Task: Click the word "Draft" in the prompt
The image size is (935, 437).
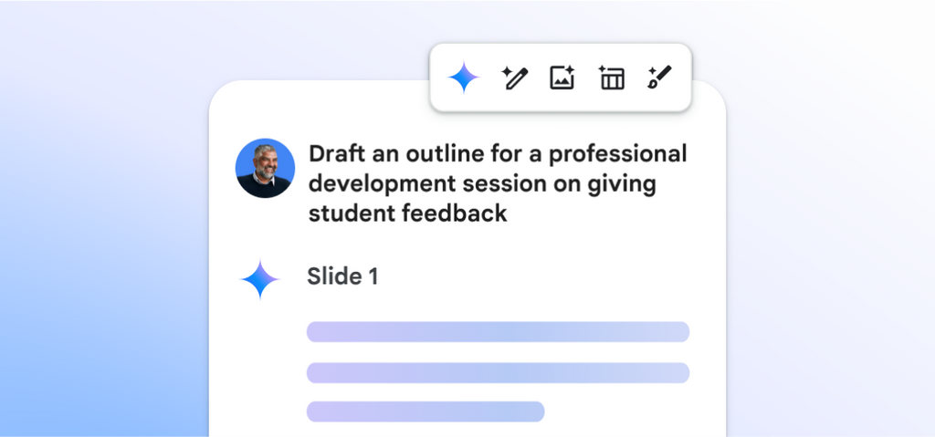Action: (x=338, y=153)
